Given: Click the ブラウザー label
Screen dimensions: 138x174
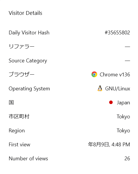Looking at the screenshot, I should (22, 74).
